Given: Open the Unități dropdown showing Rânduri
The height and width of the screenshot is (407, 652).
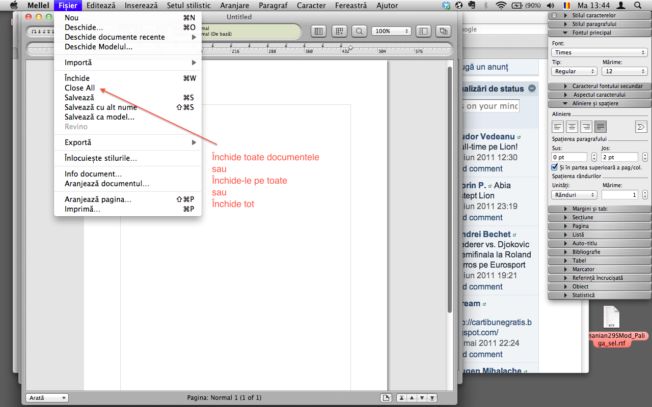Looking at the screenshot, I should tap(575, 195).
